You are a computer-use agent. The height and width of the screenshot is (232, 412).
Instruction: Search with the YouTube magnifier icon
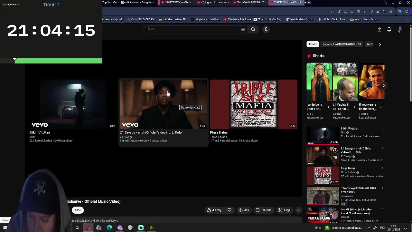(253, 29)
